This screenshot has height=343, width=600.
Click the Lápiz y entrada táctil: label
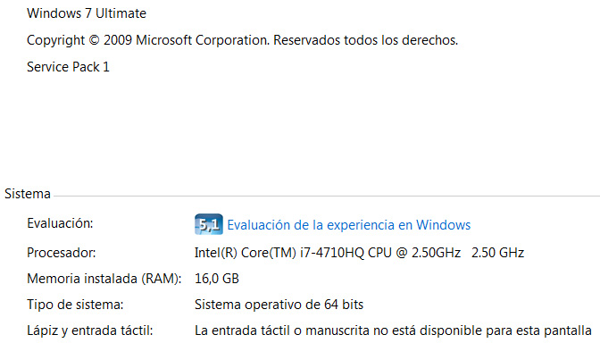click(89, 330)
